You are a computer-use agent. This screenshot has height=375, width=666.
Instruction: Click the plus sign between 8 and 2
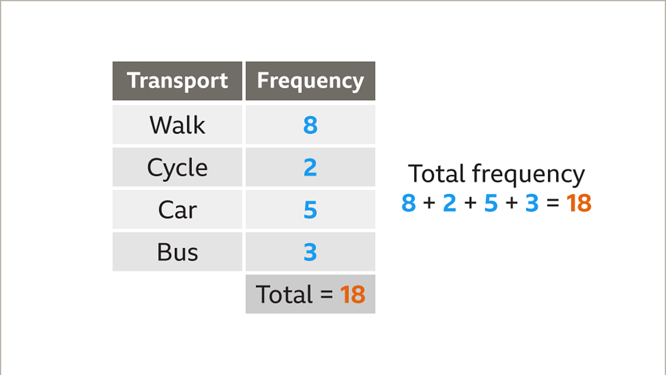click(x=429, y=203)
